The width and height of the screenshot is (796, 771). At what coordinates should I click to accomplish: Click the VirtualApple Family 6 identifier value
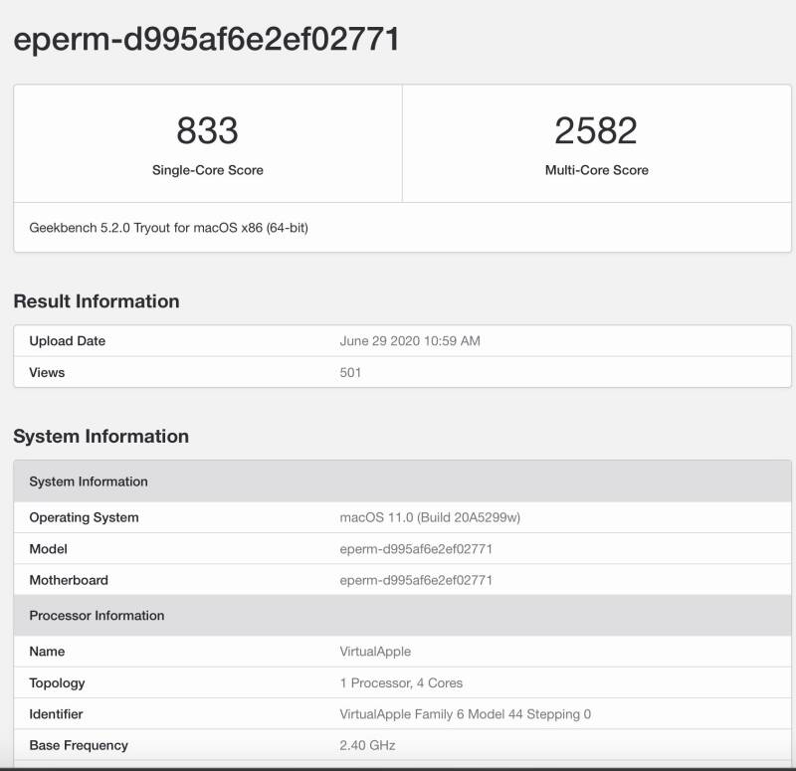(x=465, y=714)
